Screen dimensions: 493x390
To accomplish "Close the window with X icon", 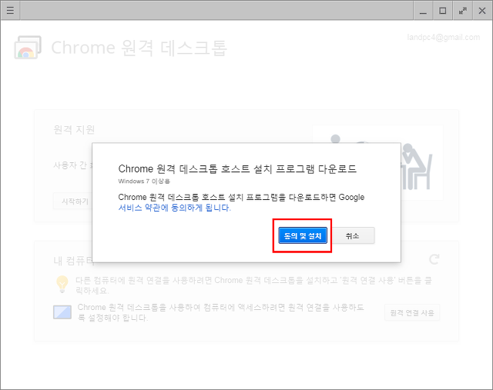I will [x=482, y=11].
